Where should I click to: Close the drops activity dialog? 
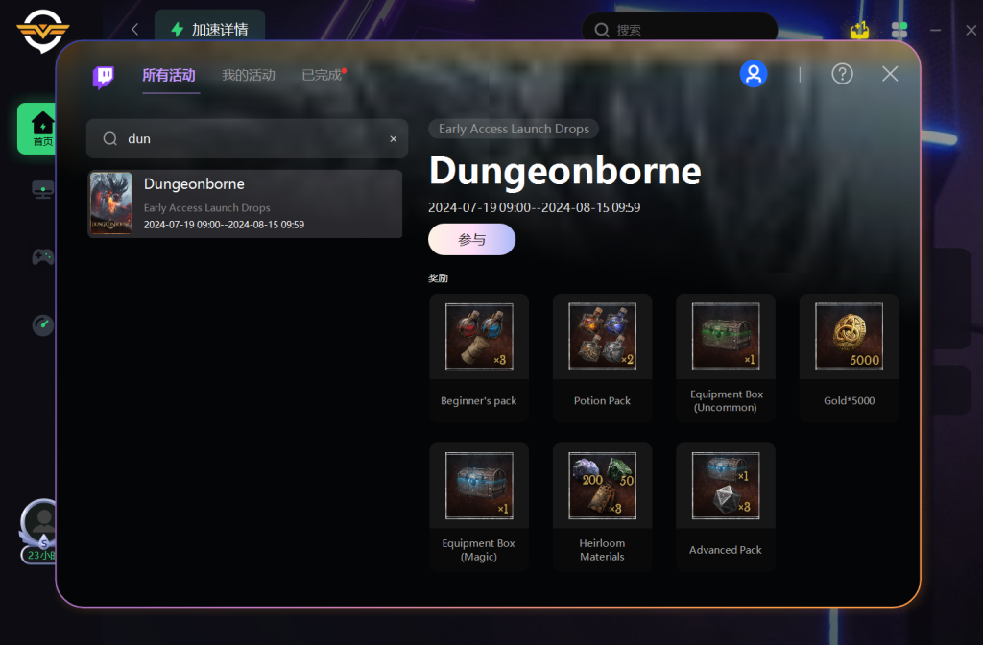890,74
